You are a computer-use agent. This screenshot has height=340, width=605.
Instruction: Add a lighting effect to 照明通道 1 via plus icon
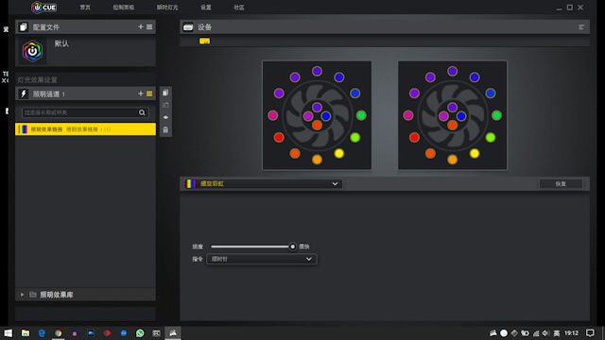point(141,93)
